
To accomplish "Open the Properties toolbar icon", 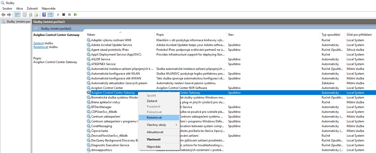I will [25, 15].
